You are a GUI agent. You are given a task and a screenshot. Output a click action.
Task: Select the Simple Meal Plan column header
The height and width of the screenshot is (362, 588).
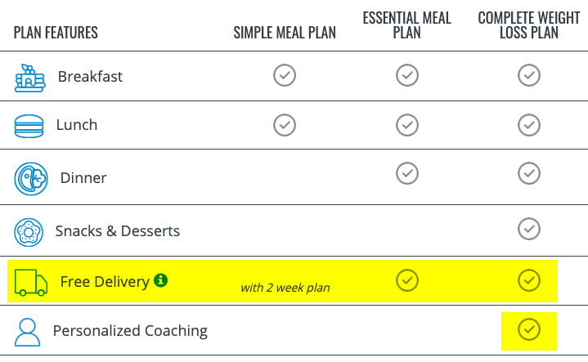coord(285,33)
